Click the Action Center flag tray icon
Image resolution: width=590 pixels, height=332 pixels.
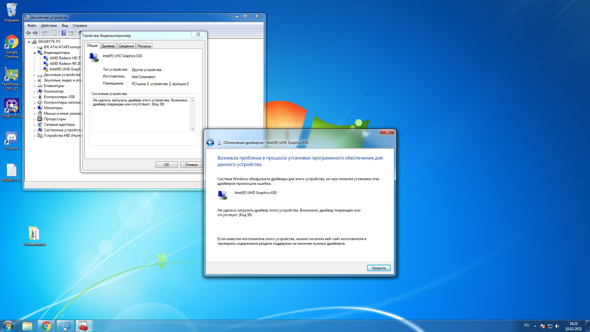point(543,326)
